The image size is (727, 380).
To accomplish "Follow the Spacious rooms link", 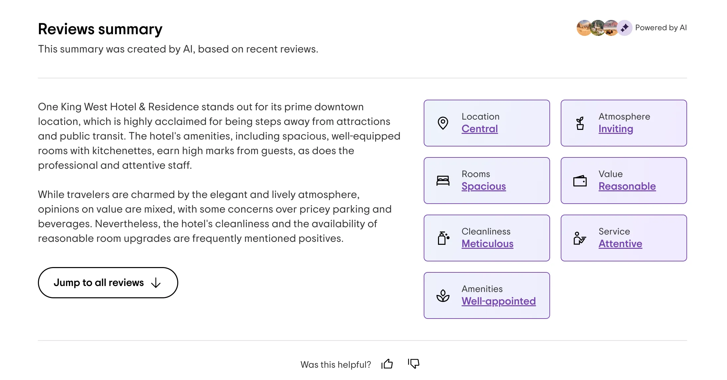I will [484, 186].
